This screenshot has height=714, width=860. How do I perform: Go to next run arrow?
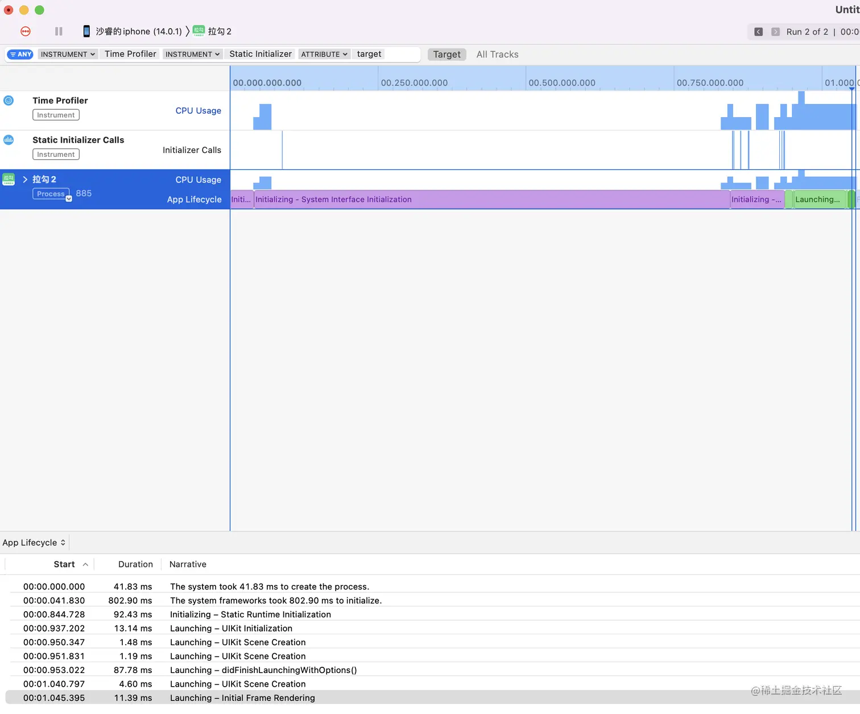pos(775,32)
